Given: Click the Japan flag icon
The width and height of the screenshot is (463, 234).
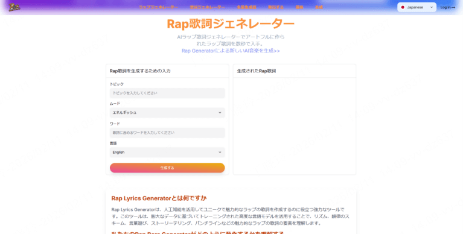Looking at the screenshot, I should click(403, 7).
